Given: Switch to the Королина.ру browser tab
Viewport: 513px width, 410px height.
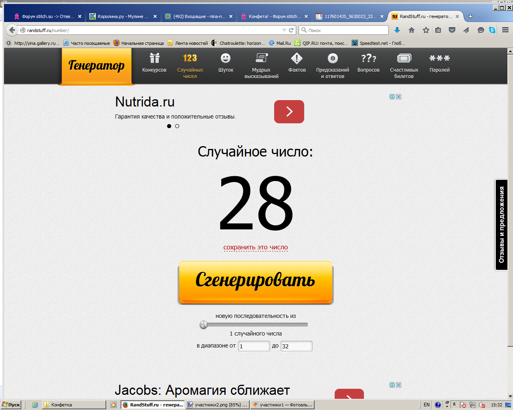Looking at the screenshot, I should click(x=122, y=16).
